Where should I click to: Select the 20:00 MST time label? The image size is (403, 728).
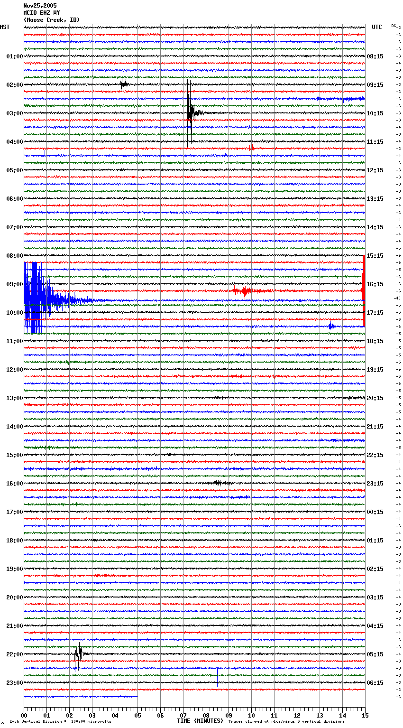pyautogui.click(x=15, y=597)
